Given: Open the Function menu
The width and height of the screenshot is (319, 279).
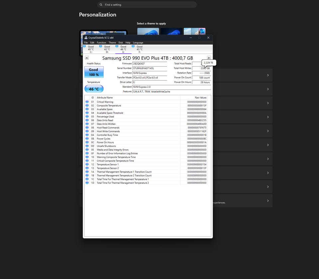Looking at the screenshot, I should tap(101, 43).
